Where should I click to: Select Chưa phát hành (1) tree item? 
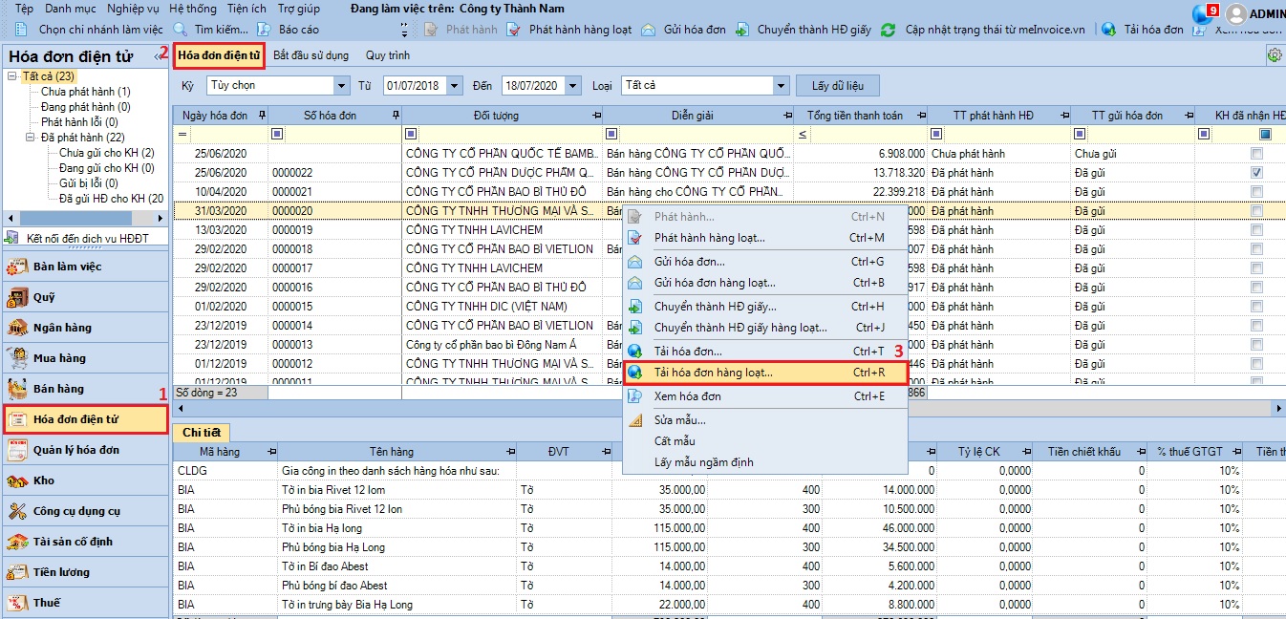(x=86, y=92)
